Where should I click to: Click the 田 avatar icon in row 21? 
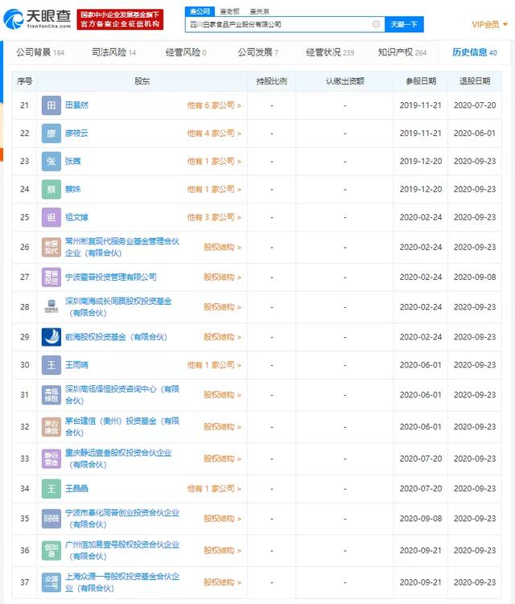tap(51, 105)
